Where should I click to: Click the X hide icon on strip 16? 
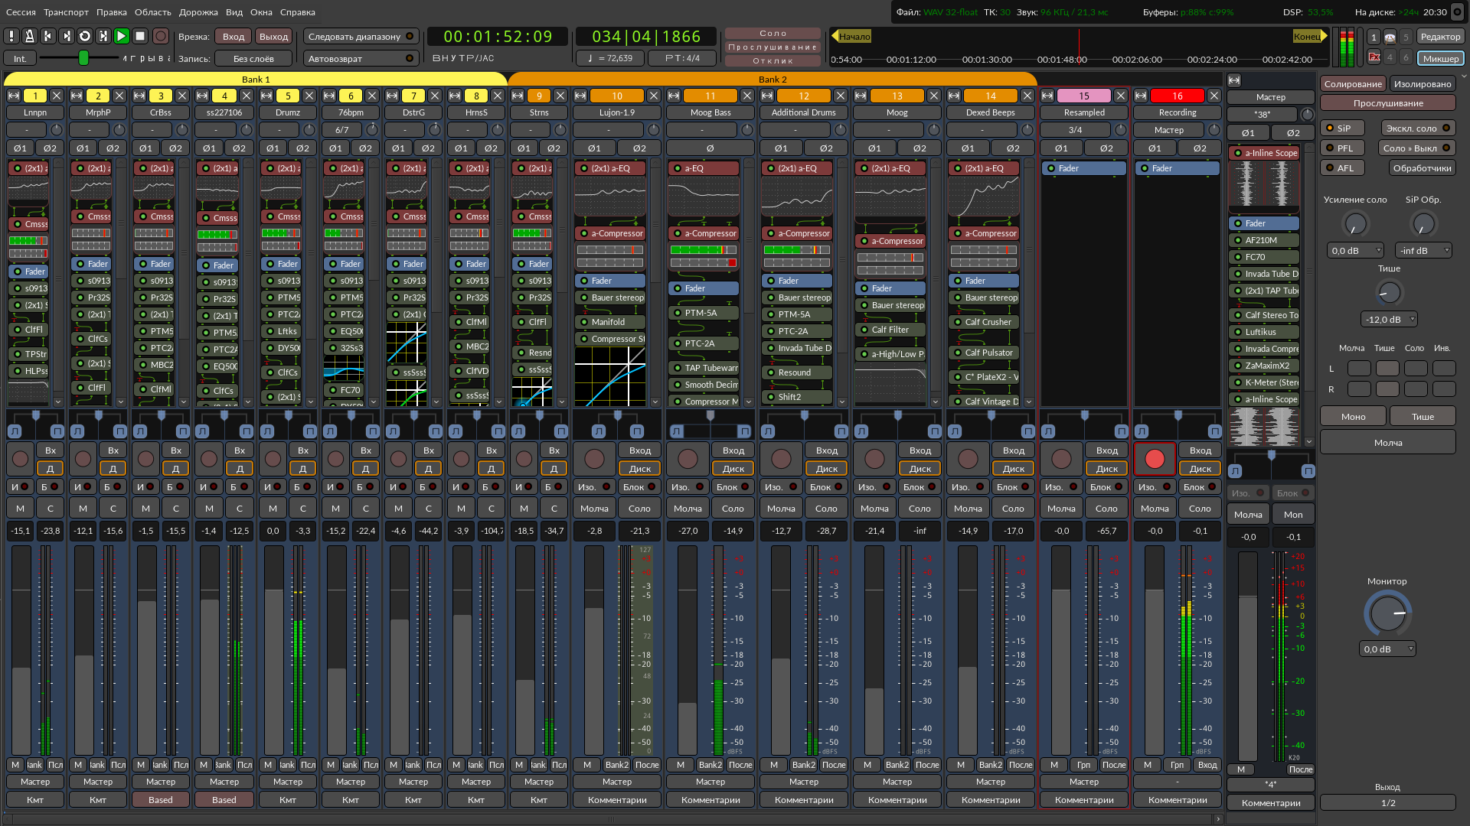pyautogui.click(x=1214, y=96)
